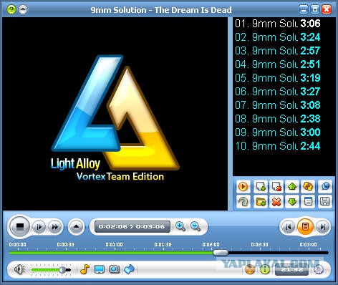The width and height of the screenshot is (338, 285).
Task: Zoom in the timeline with magnifier plus
Action: [180, 226]
